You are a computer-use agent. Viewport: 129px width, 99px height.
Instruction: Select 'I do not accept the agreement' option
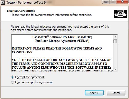point(13,82)
